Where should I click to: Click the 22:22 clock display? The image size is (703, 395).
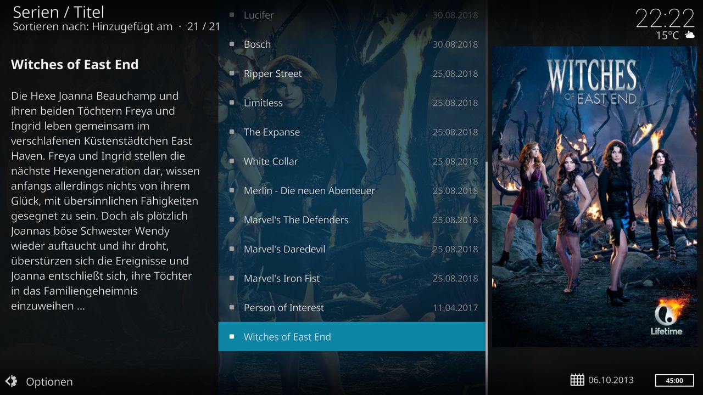coord(665,18)
